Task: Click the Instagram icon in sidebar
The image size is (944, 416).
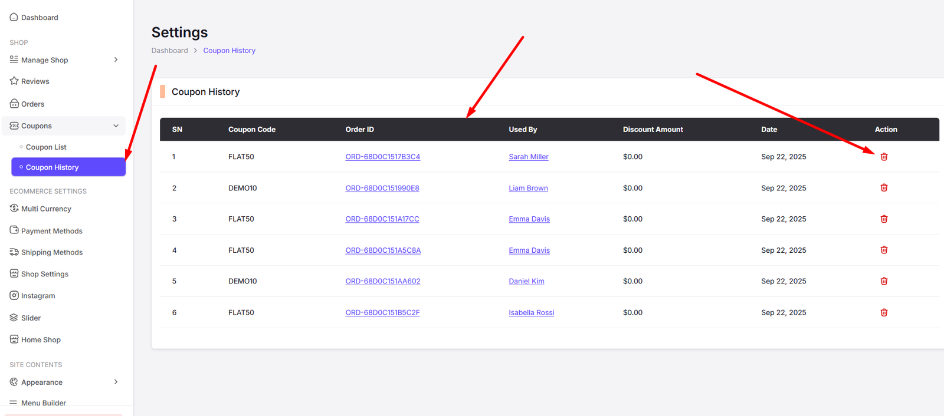Action: pyautogui.click(x=14, y=296)
